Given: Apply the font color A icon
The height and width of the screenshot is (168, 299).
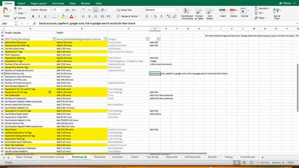Looking at the screenshot, I should [x=71, y=16].
